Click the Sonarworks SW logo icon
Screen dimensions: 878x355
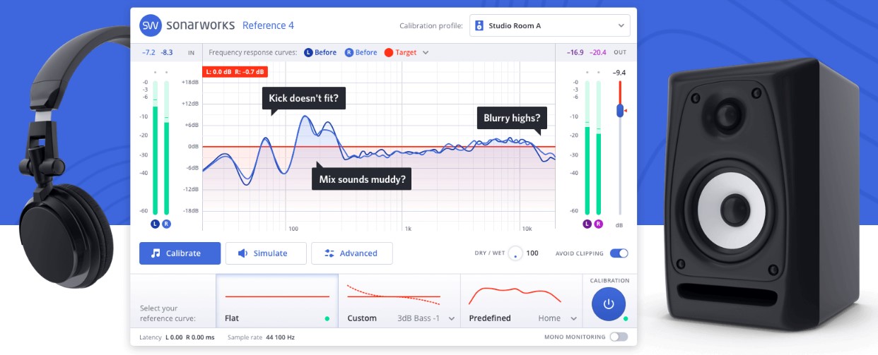click(151, 25)
